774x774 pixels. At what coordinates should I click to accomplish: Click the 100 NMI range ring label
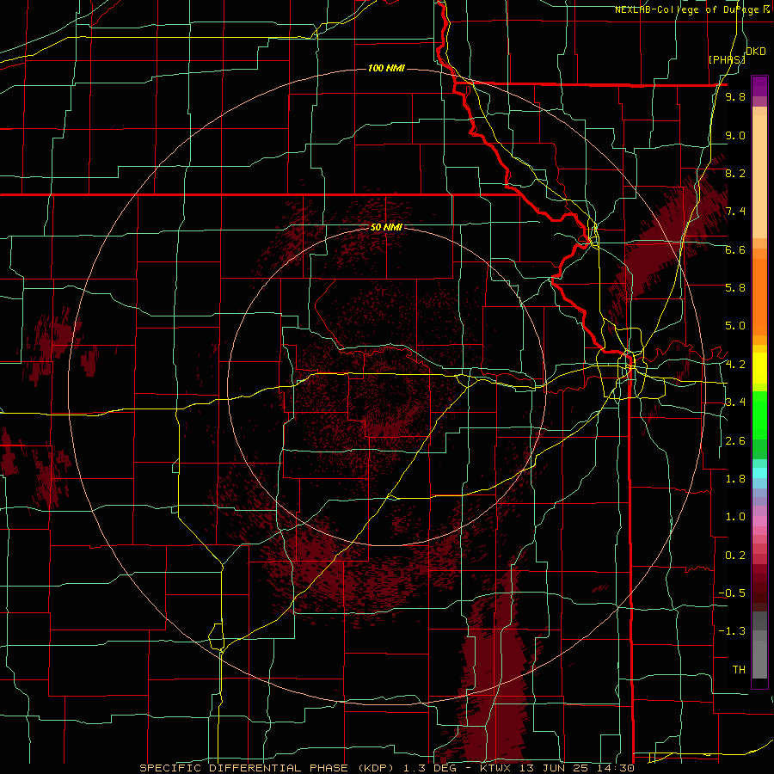click(386, 68)
